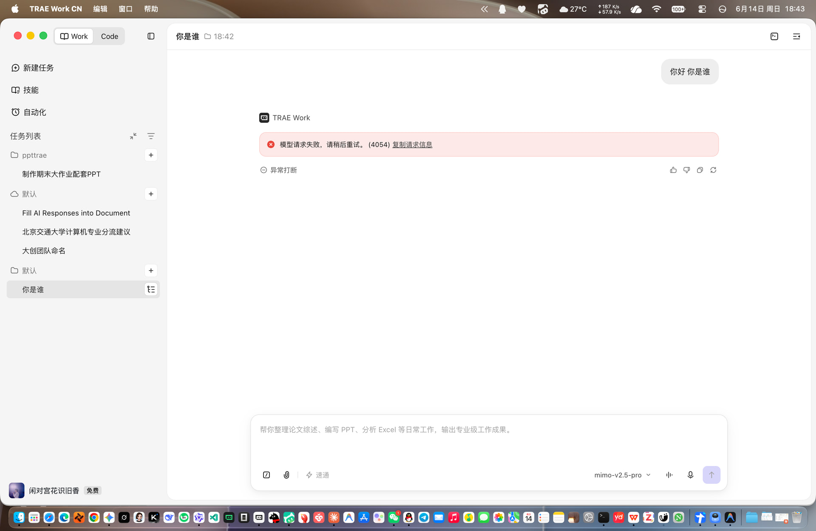Screen dimensions: 816x531
Task: Open 窗口 menu in menu bar
Action: [126, 9]
